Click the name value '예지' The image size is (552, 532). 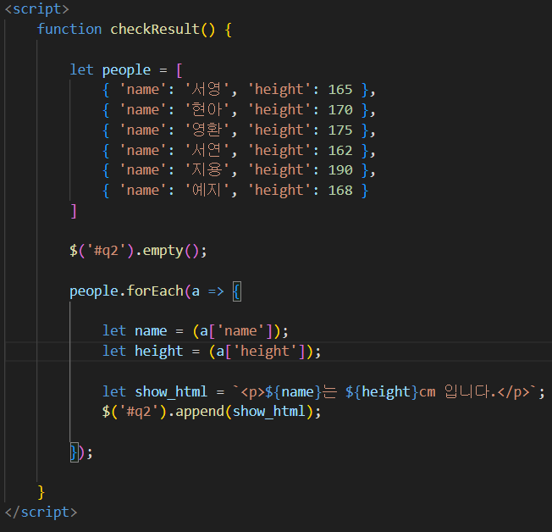click(207, 191)
